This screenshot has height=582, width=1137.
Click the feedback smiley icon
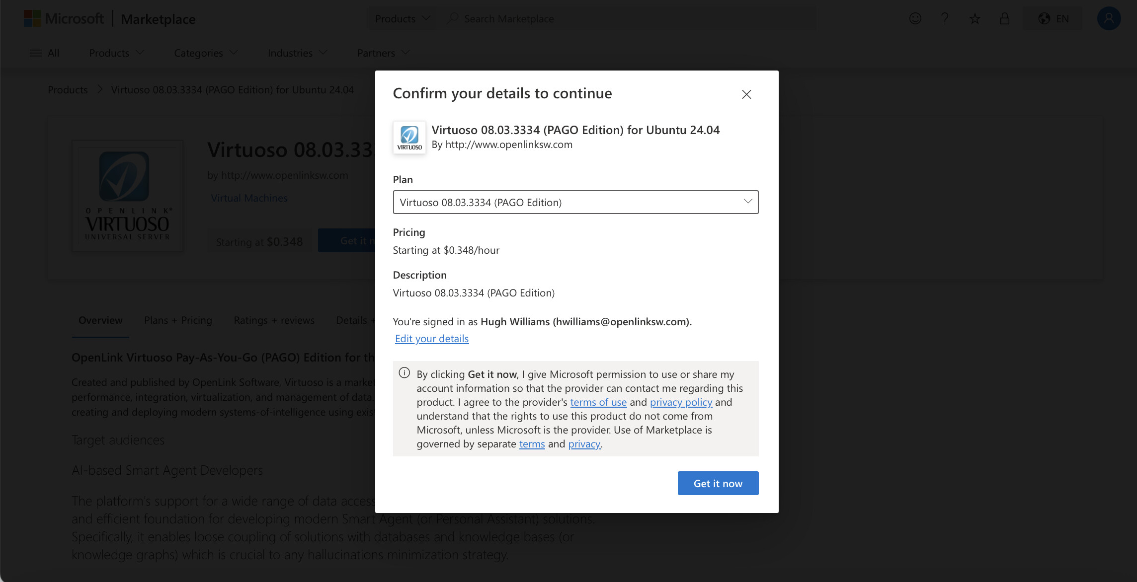915,19
